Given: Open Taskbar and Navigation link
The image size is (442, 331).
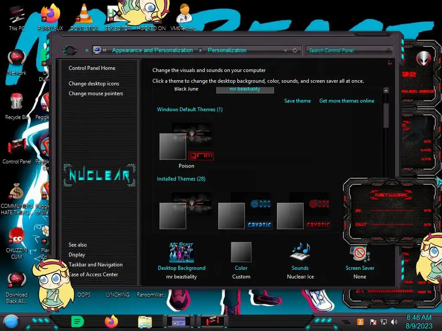Looking at the screenshot, I should click(95, 265).
